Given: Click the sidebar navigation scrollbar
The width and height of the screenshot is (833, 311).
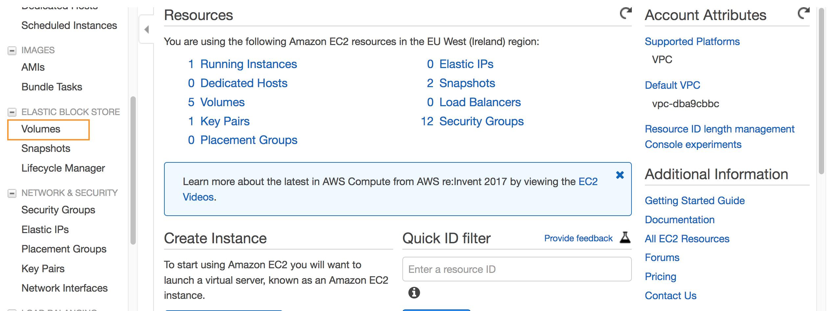Looking at the screenshot, I should point(133,170).
